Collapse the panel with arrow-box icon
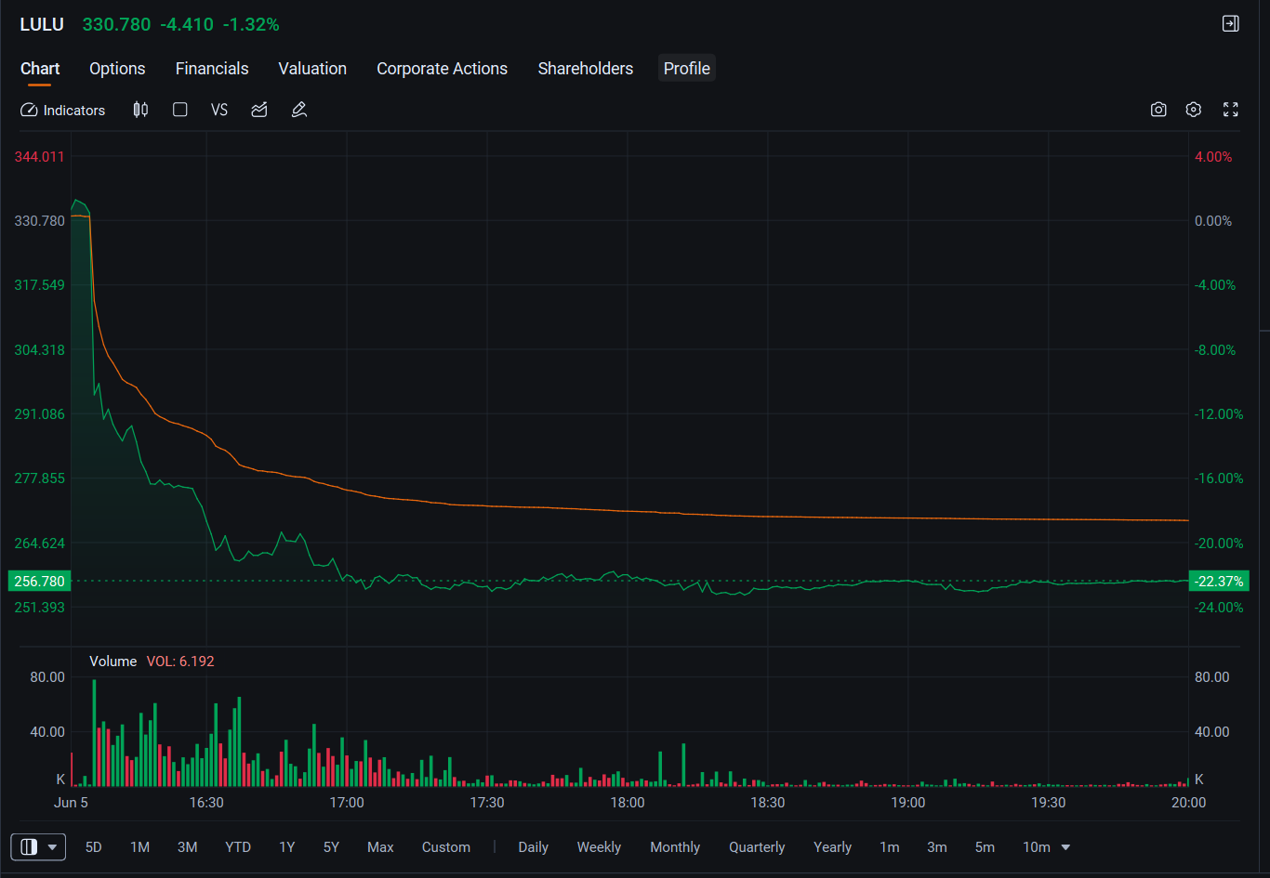 tap(1231, 24)
